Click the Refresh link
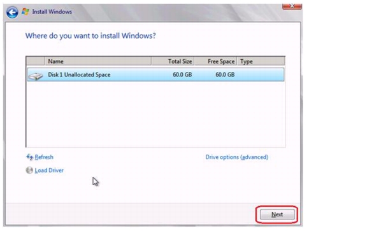Image resolution: width=367 pixels, height=231 pixels. (44, 157)
